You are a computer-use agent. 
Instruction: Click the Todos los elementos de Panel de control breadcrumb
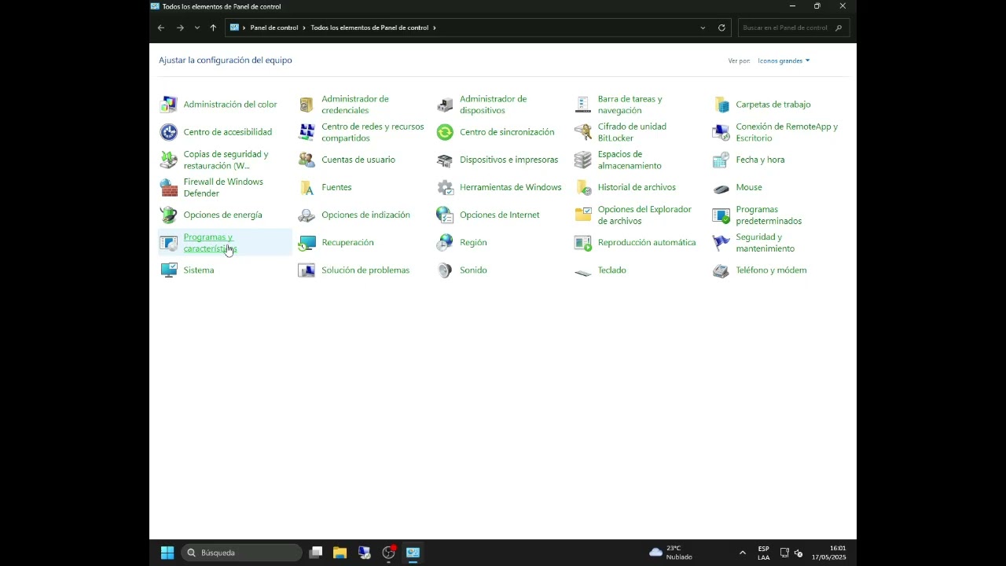369,28
